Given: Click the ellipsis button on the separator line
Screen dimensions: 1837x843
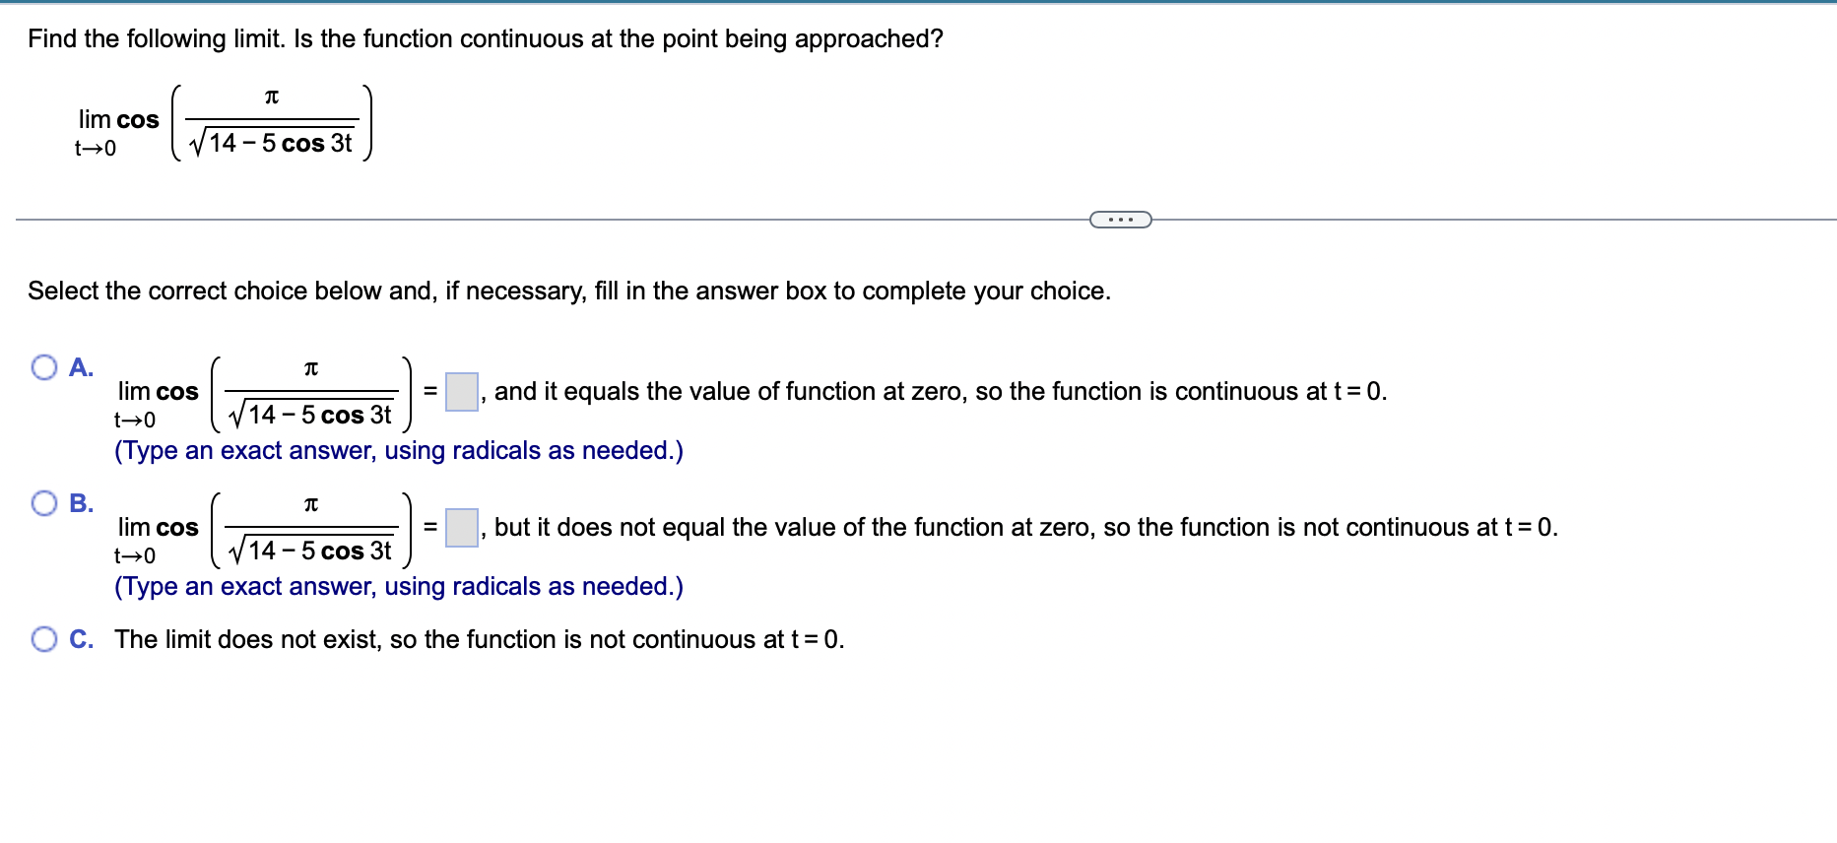Looking at the screenshot, I should click(x=1121, y=219).
